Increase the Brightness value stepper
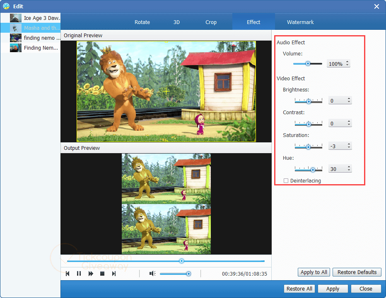 [349, 99]
